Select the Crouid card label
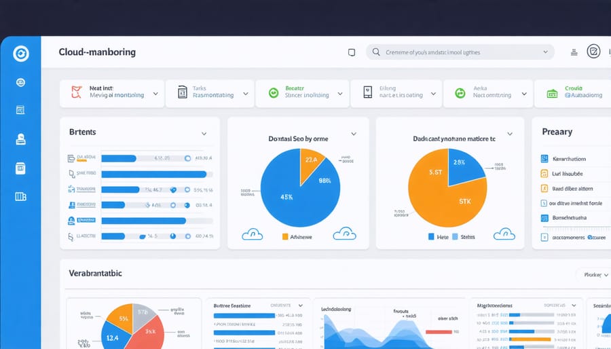Viewport: 611px width, 349px height. pos(574,88)
